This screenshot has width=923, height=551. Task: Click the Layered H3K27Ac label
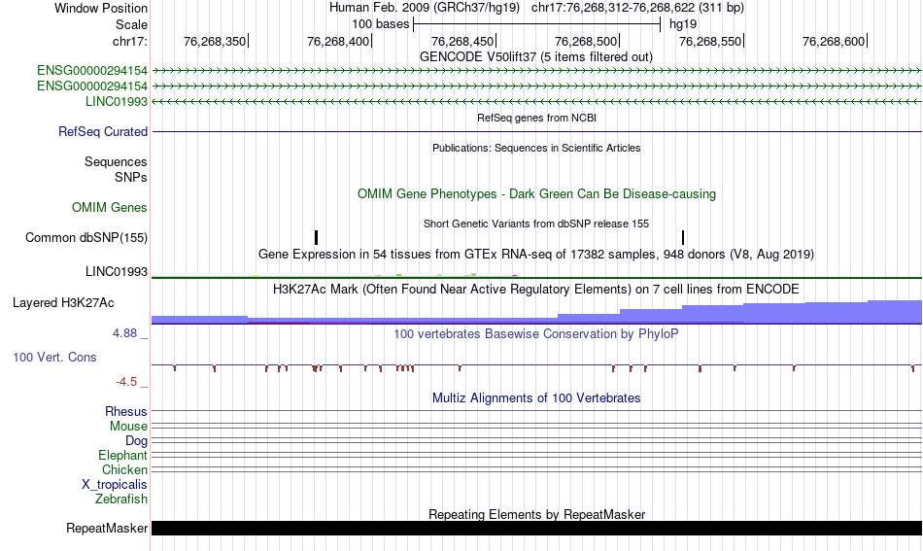point(63,302)
